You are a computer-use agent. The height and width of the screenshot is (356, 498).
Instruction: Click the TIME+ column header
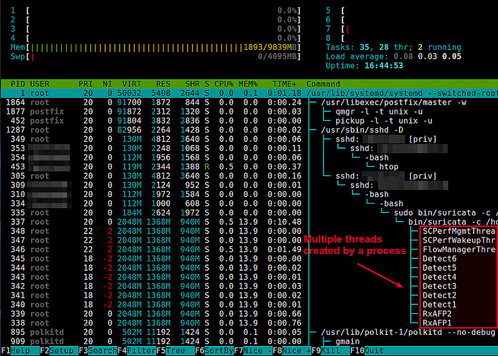pos(284,84)
